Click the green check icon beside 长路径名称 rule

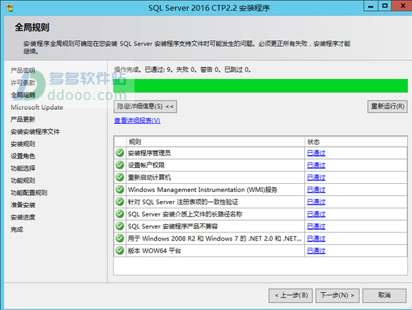119,214
